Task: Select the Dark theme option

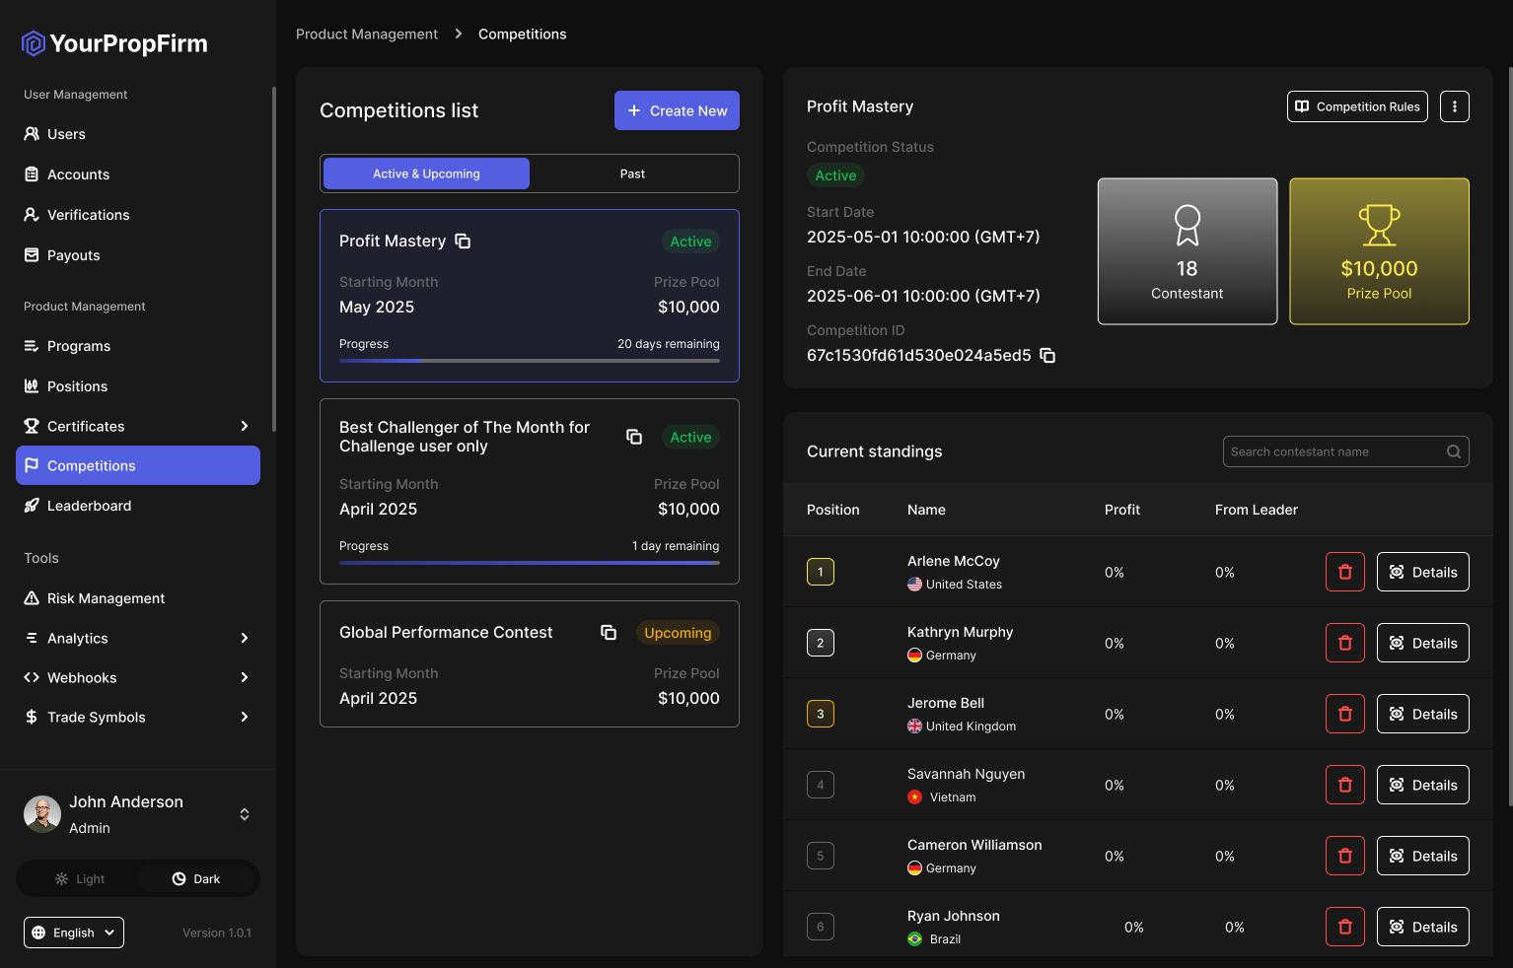Action: pos(196,879)
